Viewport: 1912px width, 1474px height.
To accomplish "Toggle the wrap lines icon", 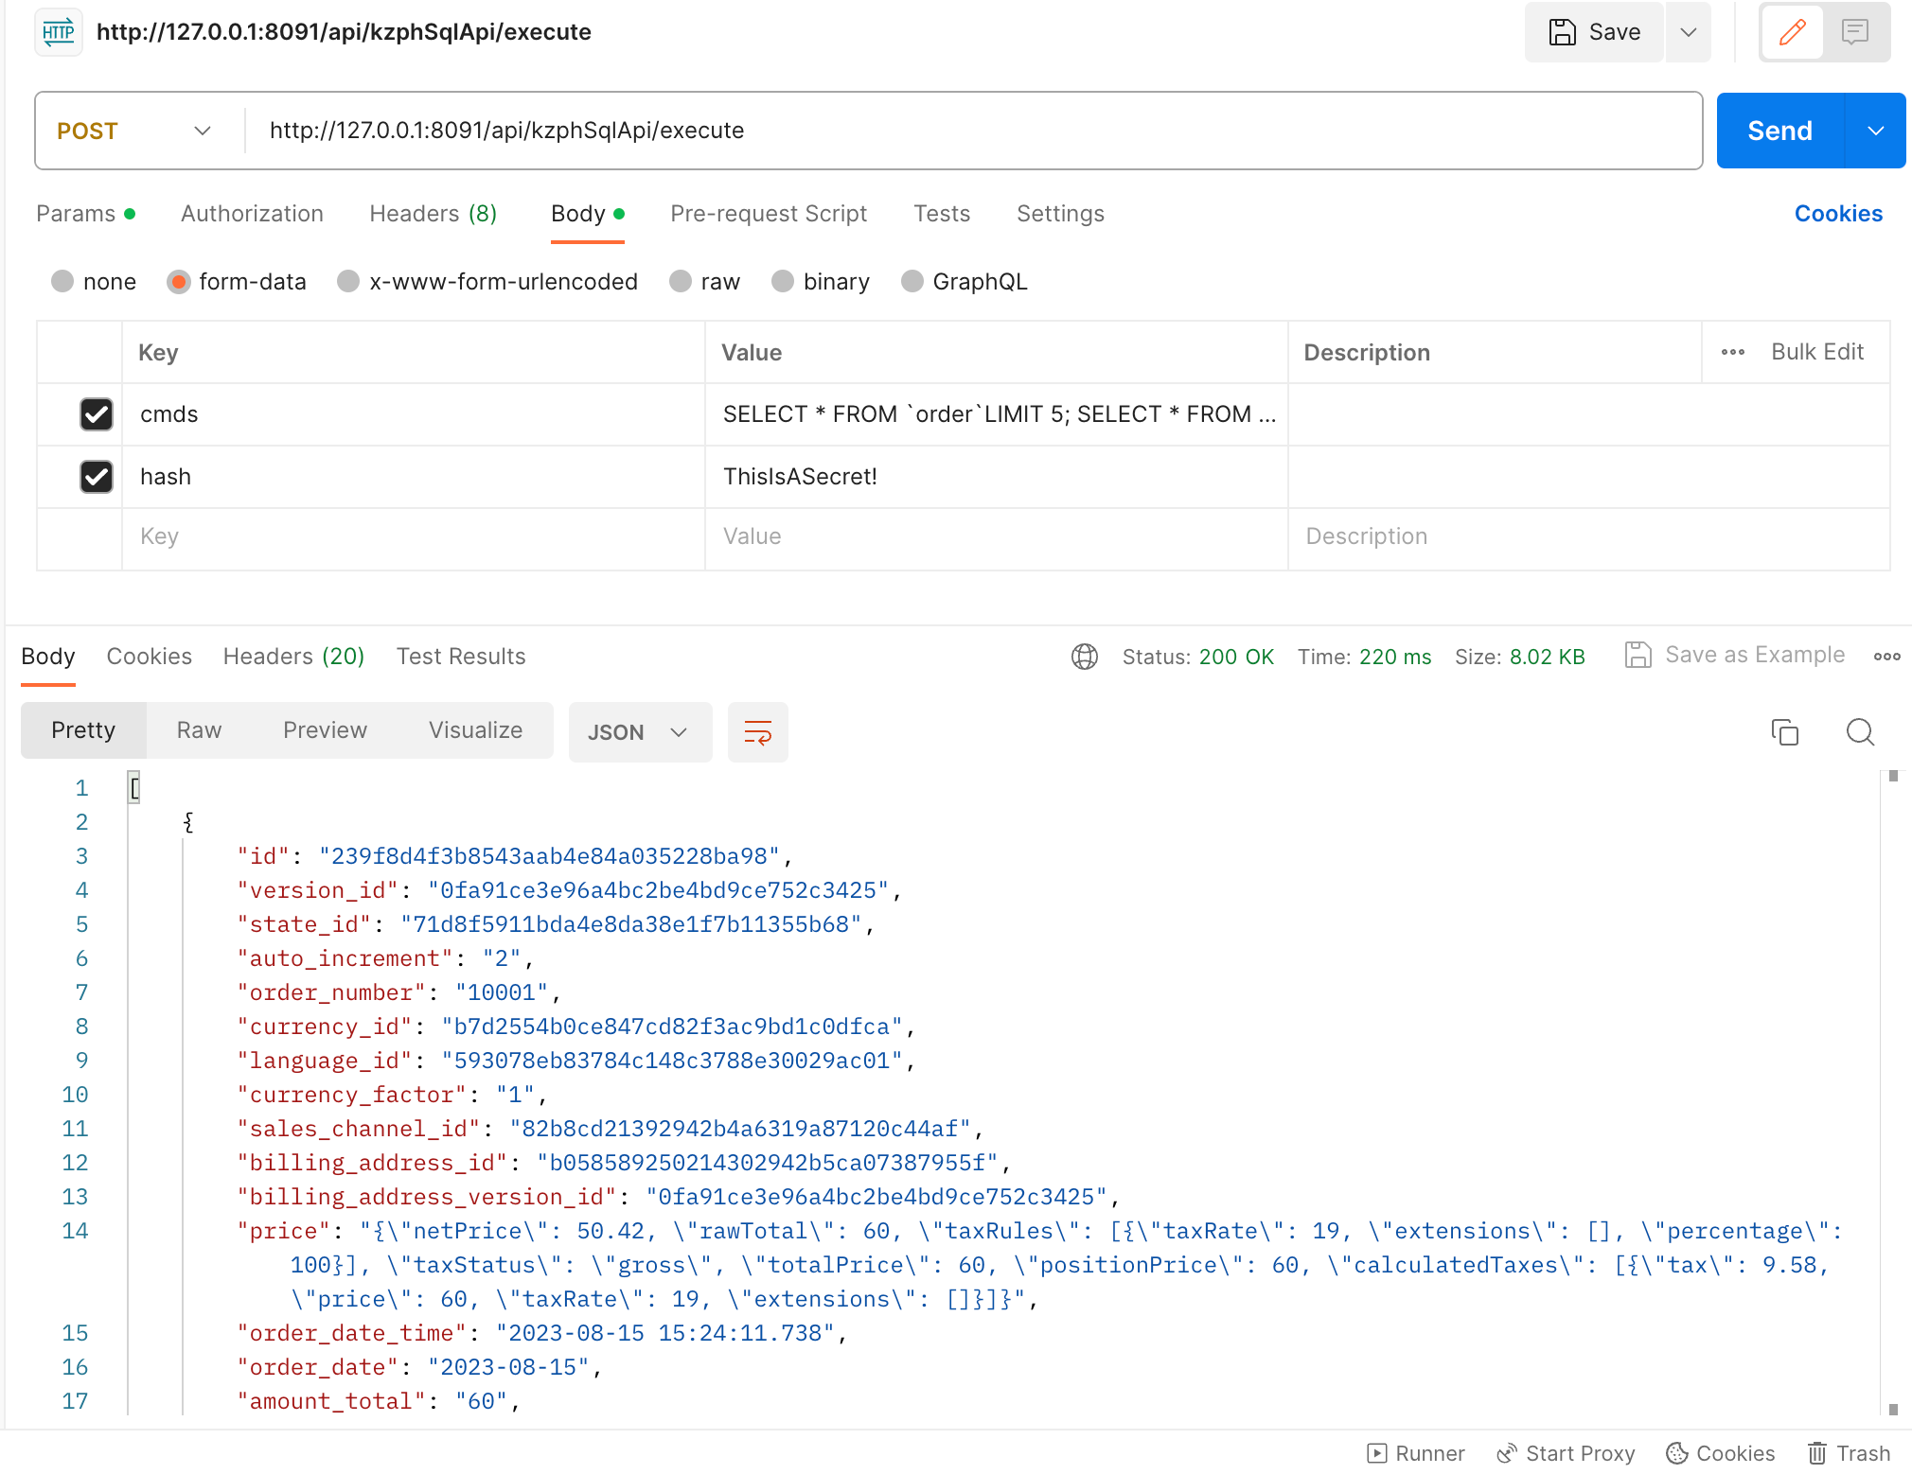I will pos(758,732).
